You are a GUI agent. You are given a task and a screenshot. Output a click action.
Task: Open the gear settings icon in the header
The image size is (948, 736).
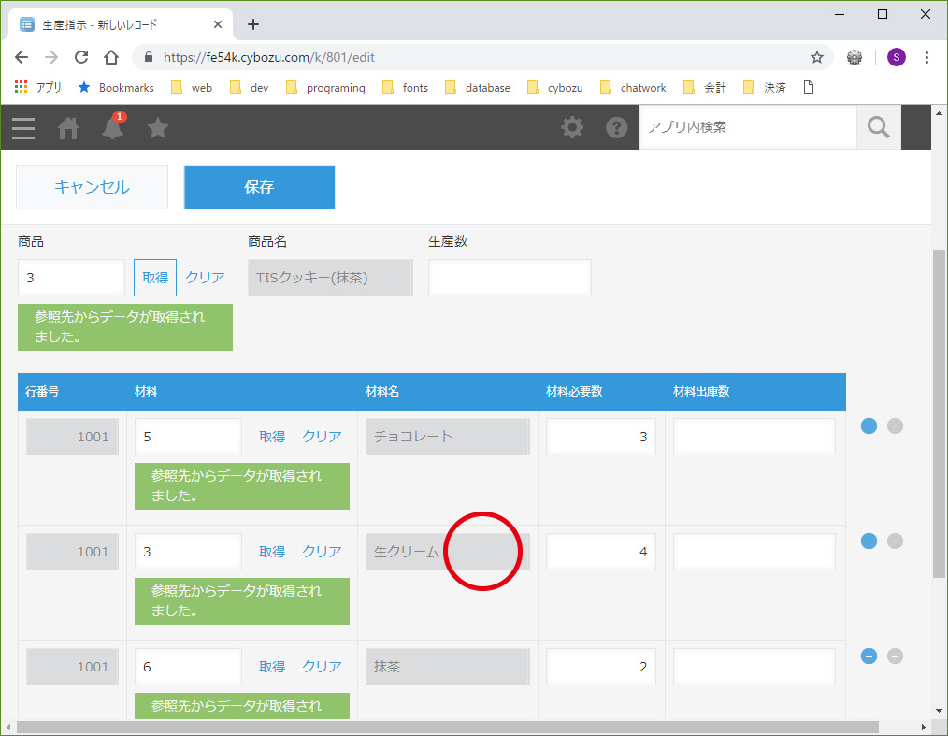tap(572, 127)
